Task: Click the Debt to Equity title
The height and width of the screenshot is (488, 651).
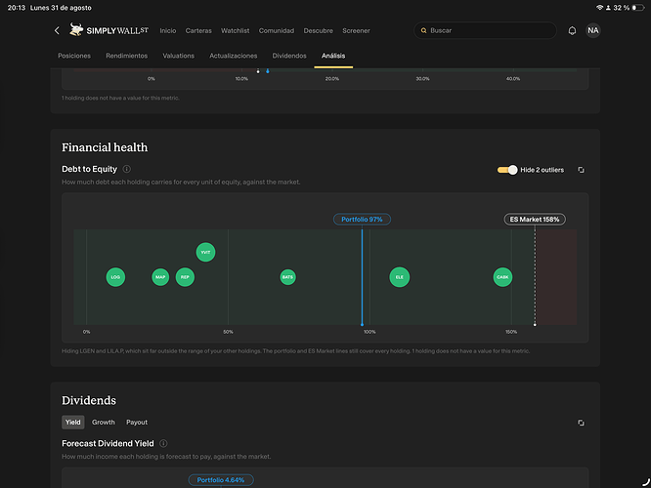Action: 89,169
